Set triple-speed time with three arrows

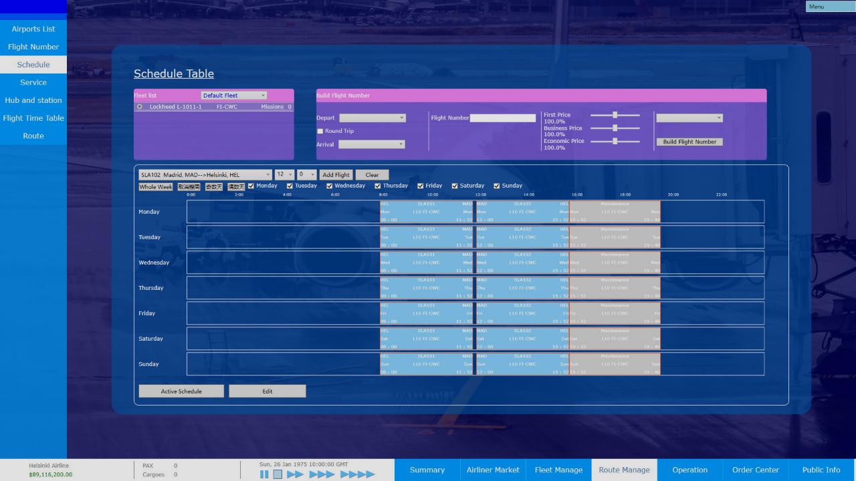tap(321, 474)
